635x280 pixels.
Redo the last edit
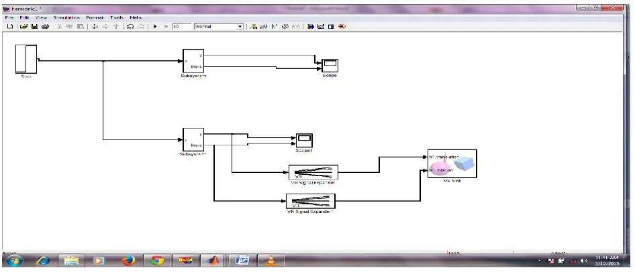point(141,27)
